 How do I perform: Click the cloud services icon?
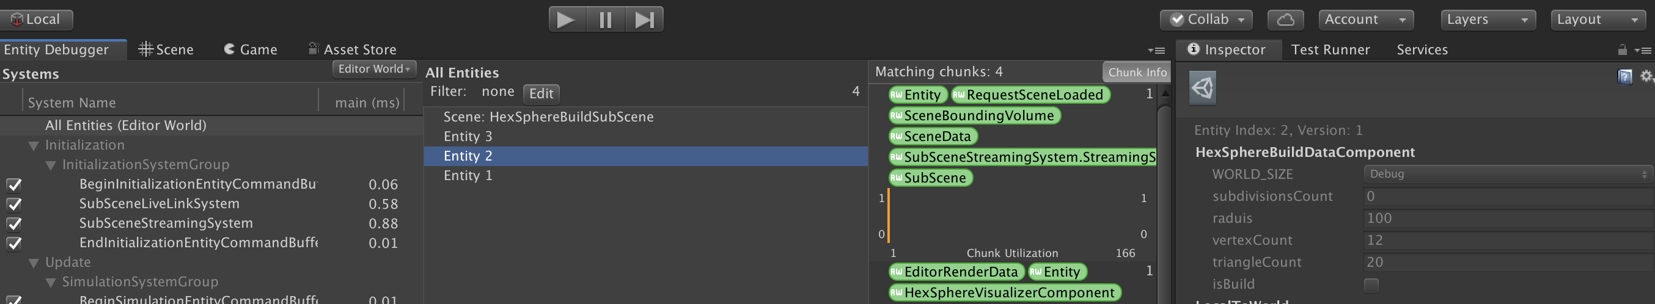1285,20
